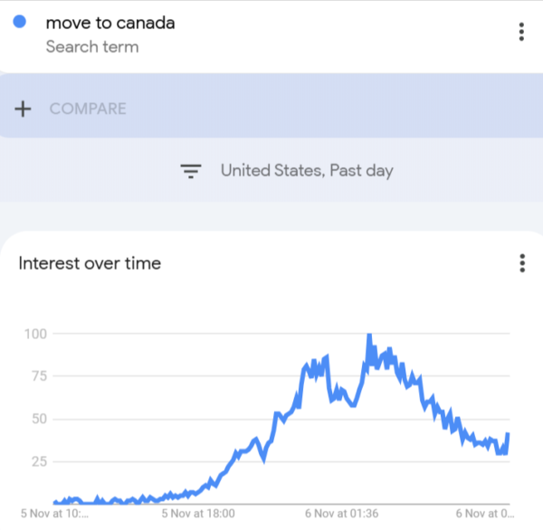Edit the move to canada search term
Image resolution: width=543 pixels, height=530 pixels.
point(110,24)
